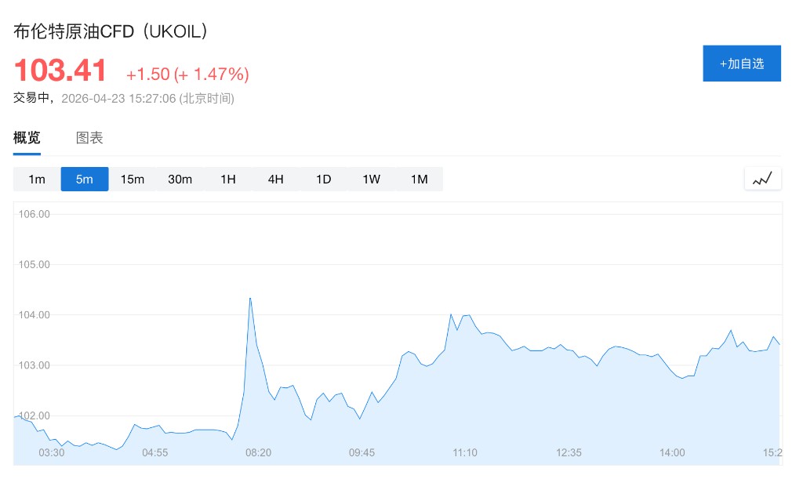Click the current price 103.41
This screenshot has width=803, height=479.
coord(60,71)
